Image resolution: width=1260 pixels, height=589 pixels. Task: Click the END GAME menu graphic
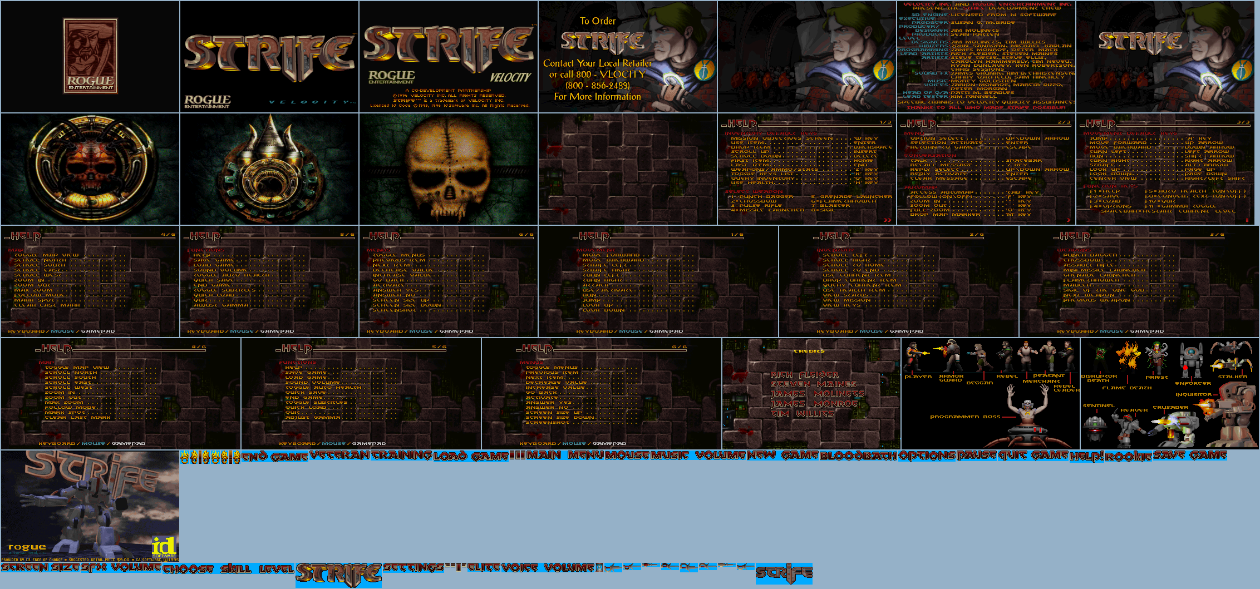[275, 457]
